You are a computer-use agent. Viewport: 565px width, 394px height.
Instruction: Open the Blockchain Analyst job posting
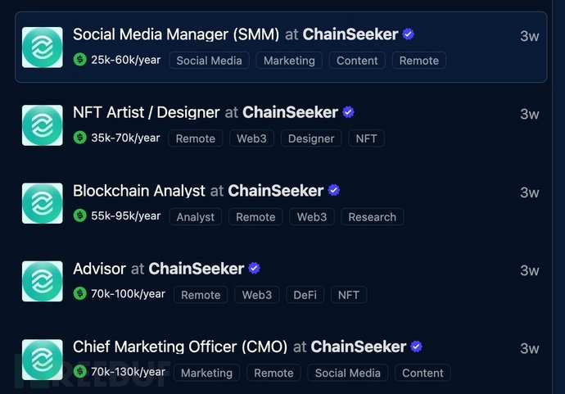coord(139,191)
